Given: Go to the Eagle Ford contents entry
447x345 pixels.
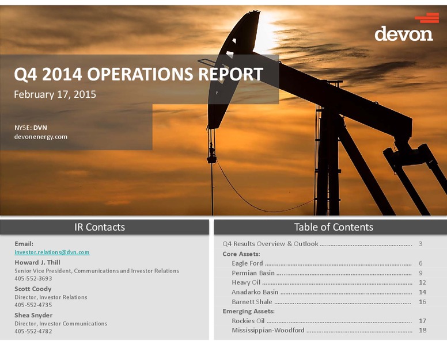Looking at the screenshot, I should click(x=327, y=263).
